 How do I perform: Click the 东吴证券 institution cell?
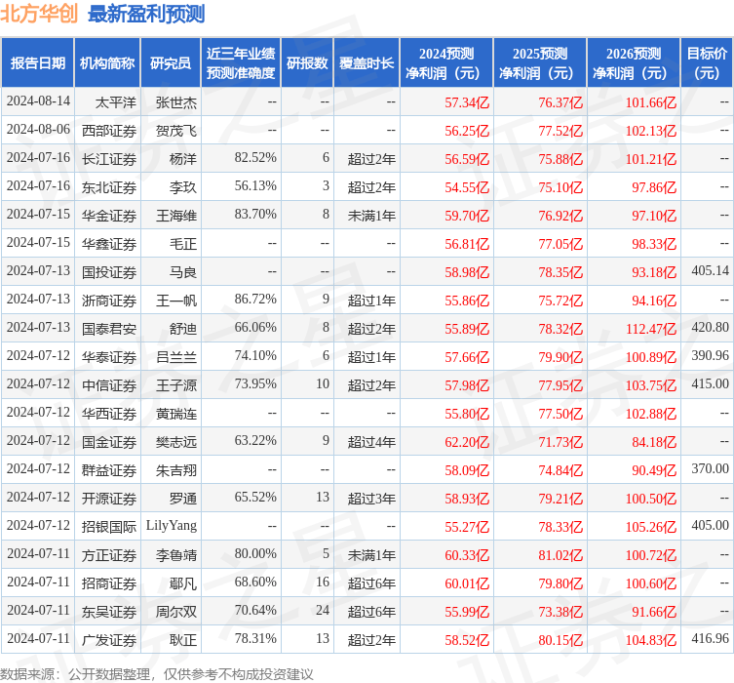109,612
